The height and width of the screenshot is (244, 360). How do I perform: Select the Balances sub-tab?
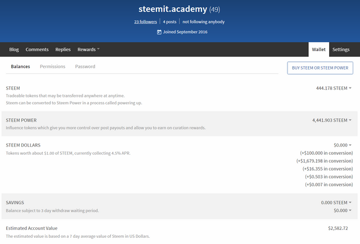pyautogui.click(x=20, y=67)
